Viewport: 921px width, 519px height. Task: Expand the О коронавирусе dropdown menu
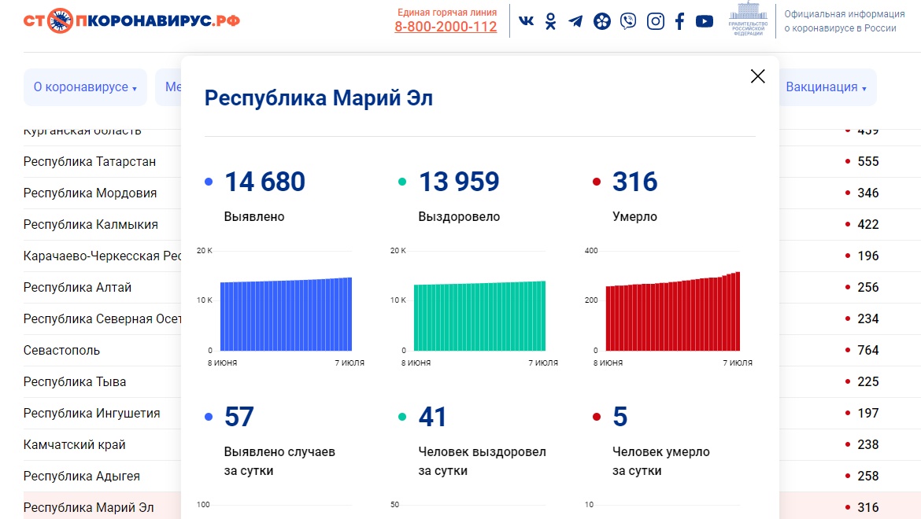tap(85, 87)
